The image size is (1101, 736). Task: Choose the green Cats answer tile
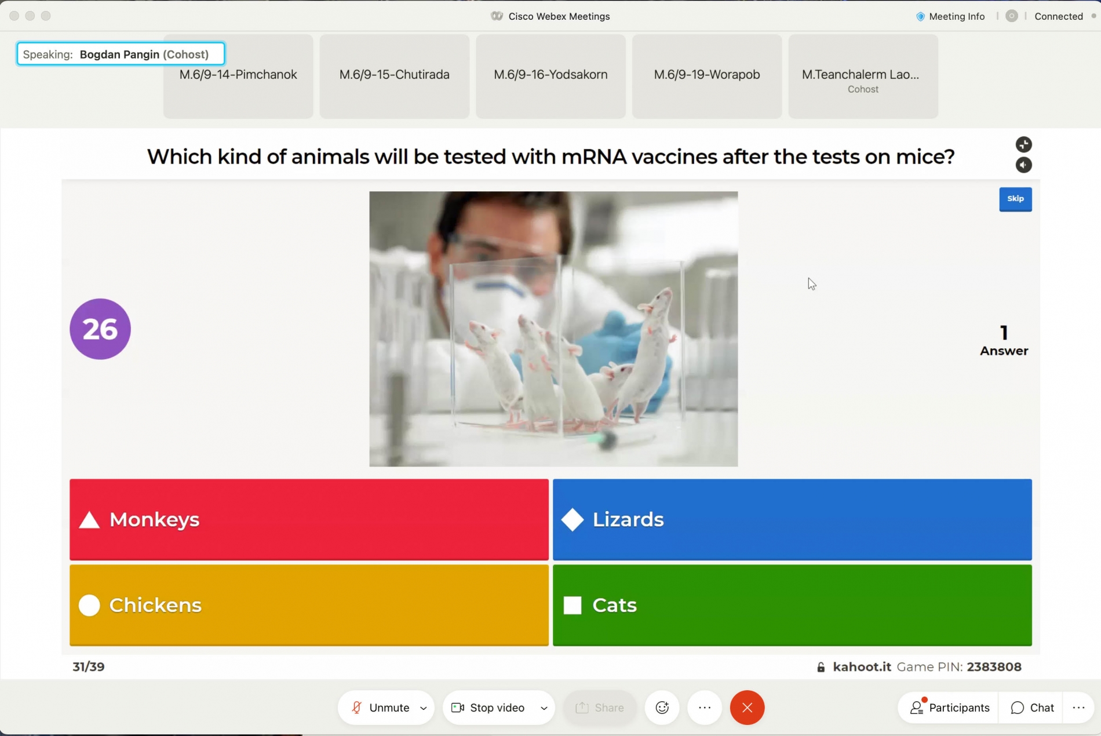pyautogui.click(x=792, y=605)
